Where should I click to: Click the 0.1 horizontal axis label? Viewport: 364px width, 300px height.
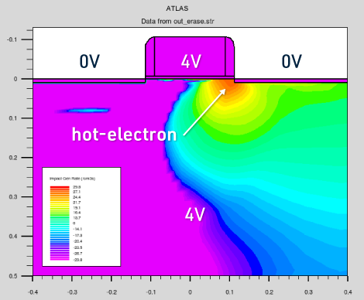click(230, 292)
